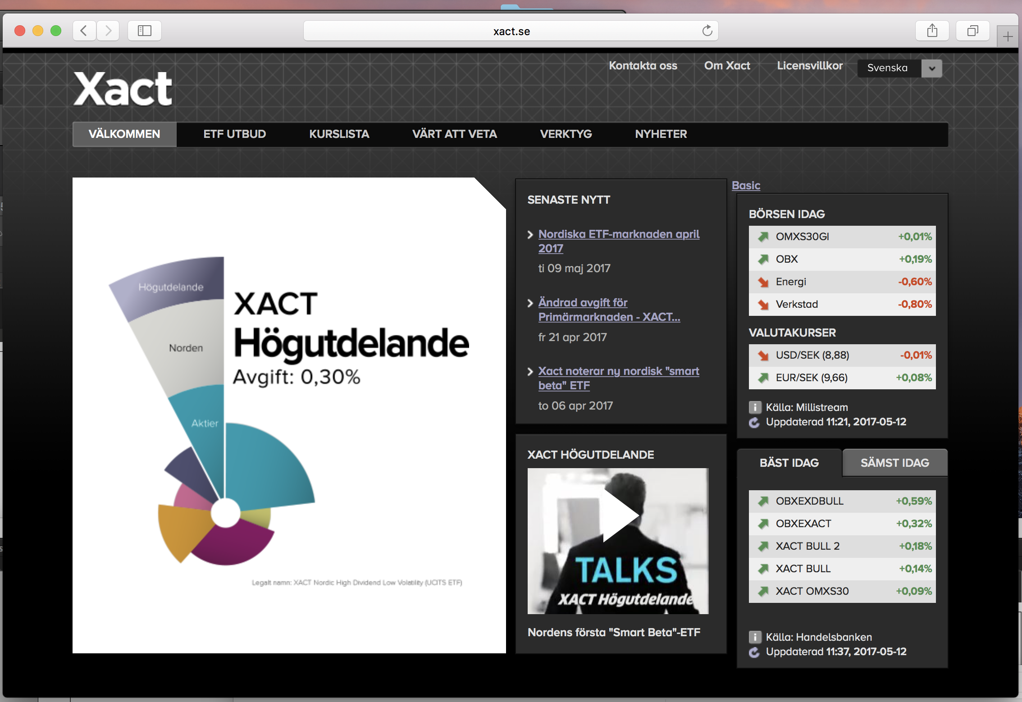The image size is (1022, 702).
Task: Open Kontakta oss page
Action: [643, 66]
